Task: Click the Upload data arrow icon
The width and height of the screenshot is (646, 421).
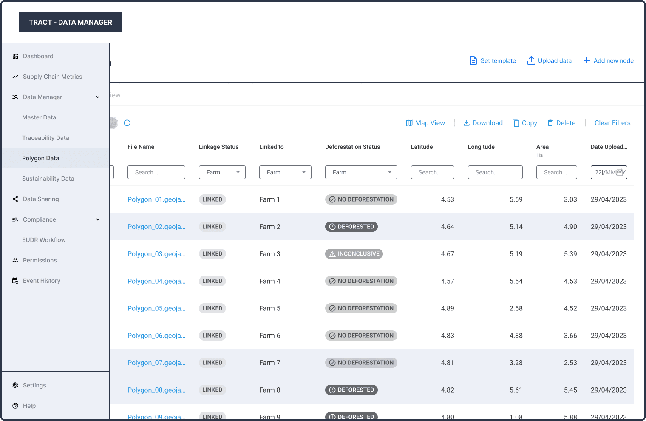Action: point(531,60)
